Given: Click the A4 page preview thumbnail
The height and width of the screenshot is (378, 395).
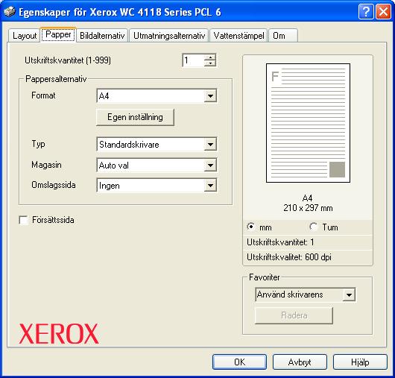Looking at the screenshot, I should click(308, 123).
